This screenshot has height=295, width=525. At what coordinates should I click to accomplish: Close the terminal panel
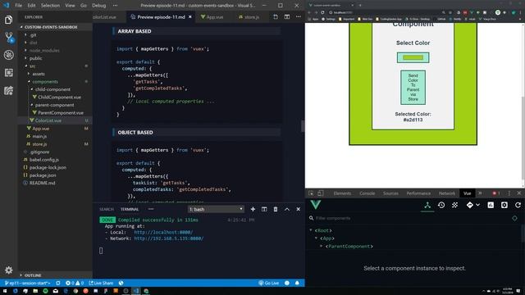click(x=298, y=209)
